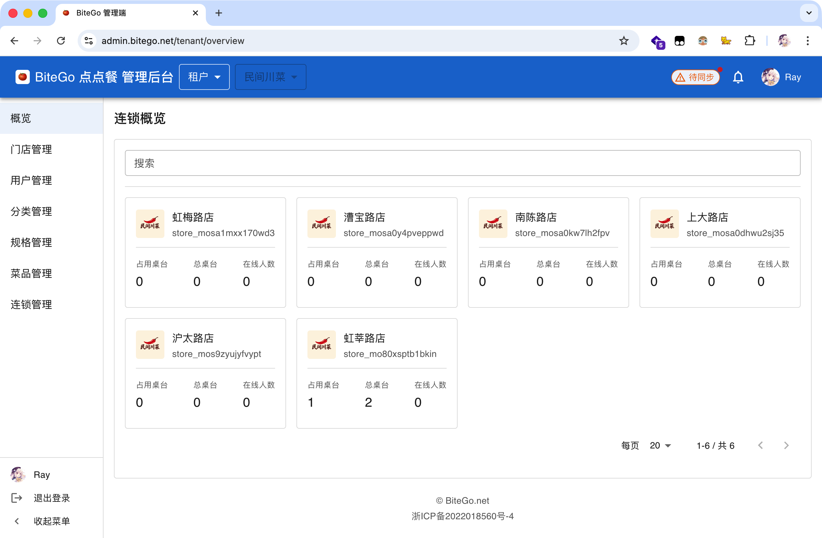The width and height of the screenshot is (822, 538).
Task: Click the 虹梅路店 store logo
Action: [150, 224]
